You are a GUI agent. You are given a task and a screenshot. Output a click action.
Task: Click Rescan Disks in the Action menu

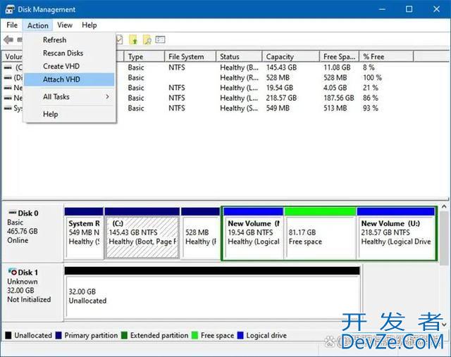click(63, 53)
